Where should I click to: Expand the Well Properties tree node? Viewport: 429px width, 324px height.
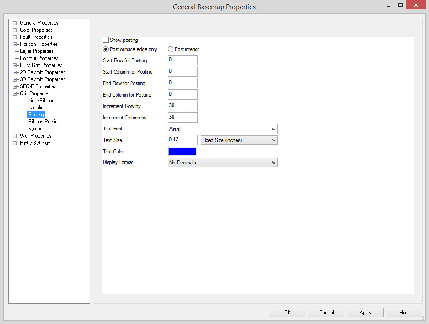pyautogui.click(x=15, y=136)
